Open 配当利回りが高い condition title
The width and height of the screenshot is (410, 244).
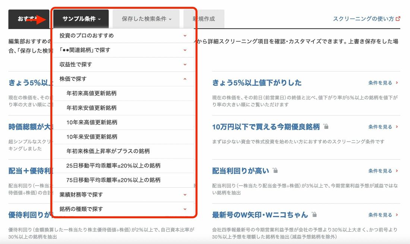point(240,171)
